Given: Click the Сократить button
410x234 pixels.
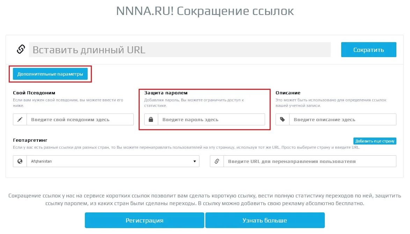Looking at the screenshot, I should (x=369, y=49).
